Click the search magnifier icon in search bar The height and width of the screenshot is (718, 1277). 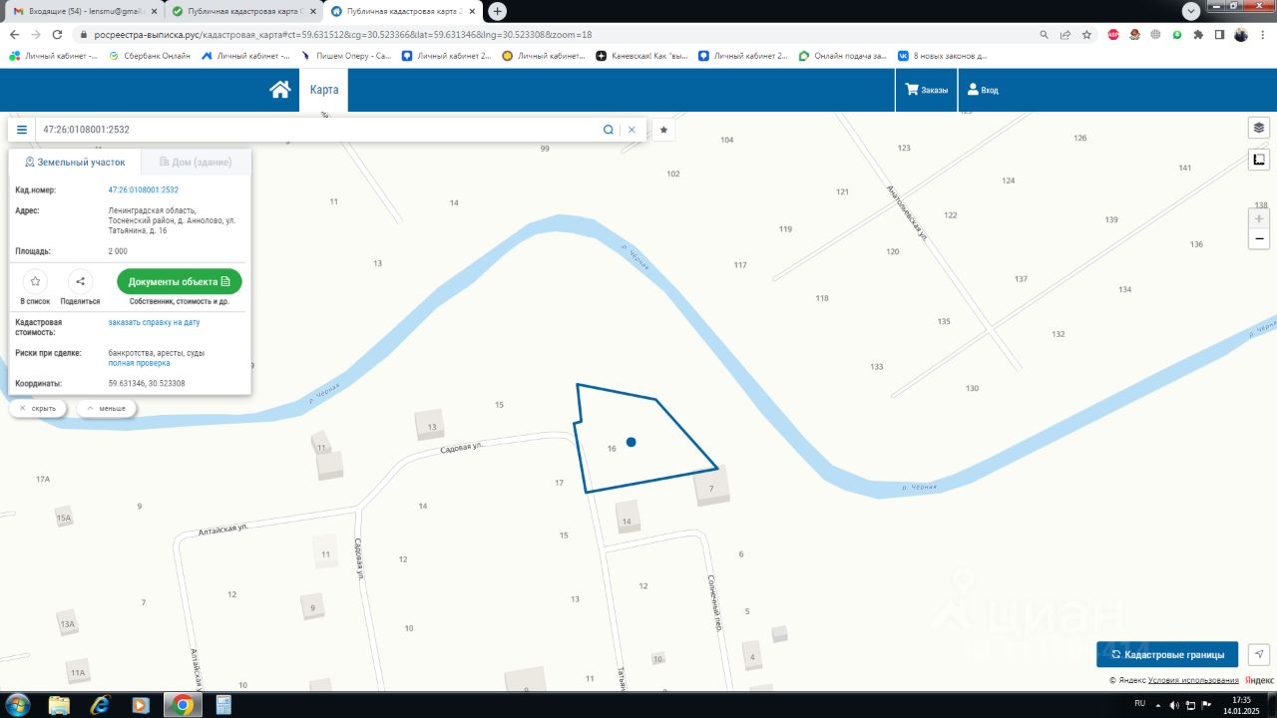click(x=608, y=130)
